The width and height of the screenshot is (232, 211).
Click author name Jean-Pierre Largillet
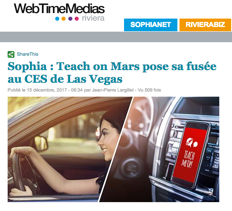(113, 90)
